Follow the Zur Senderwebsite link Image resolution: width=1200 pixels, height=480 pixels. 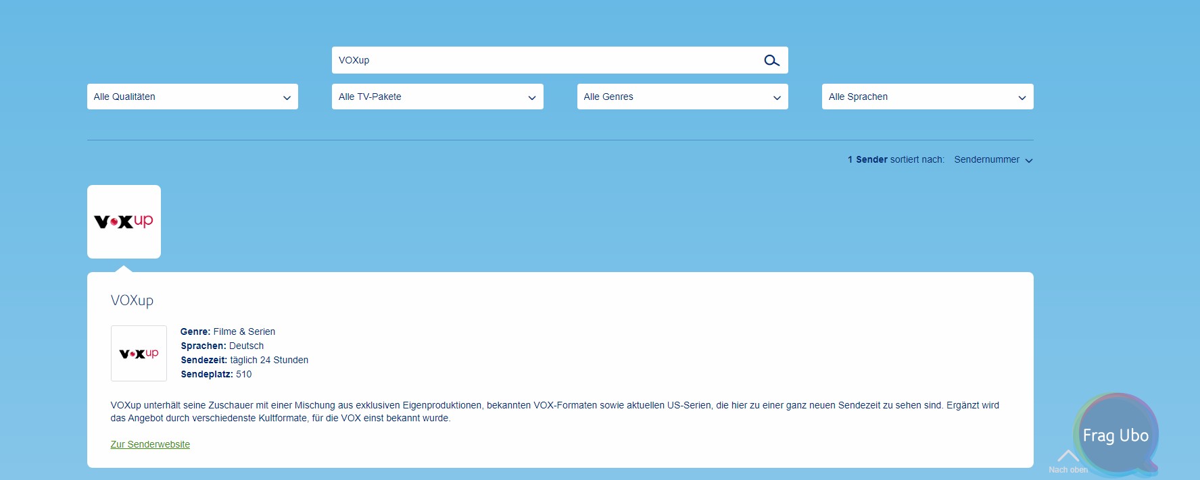click(x=150, y=444)
